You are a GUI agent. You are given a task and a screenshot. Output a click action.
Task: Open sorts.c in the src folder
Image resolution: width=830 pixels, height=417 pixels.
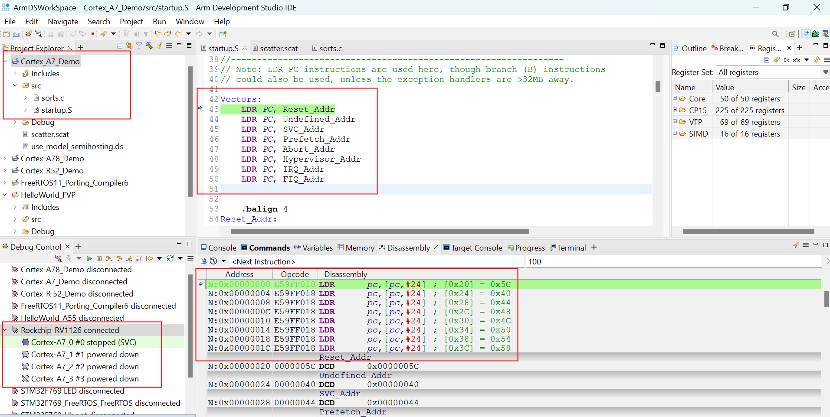pos(52,98)
